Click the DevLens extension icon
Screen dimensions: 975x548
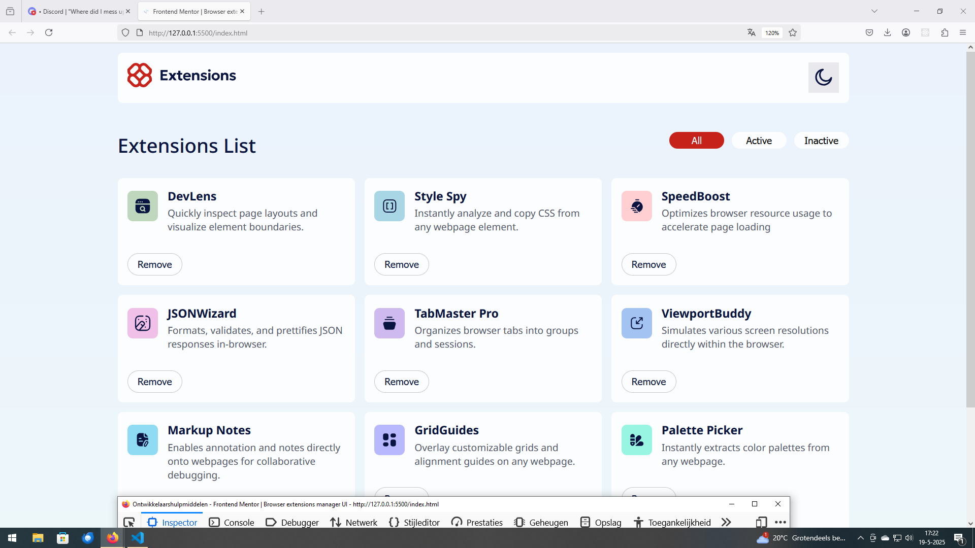(x=143, y=206)
